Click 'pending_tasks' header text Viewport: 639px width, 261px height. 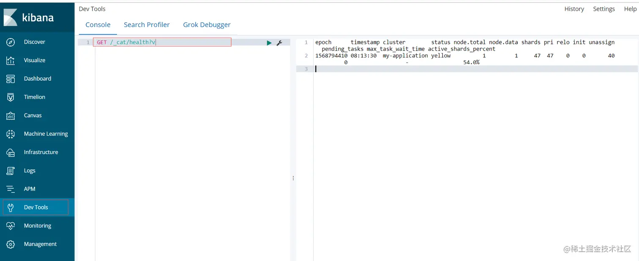pyautogui.click(x=342, y=49)
